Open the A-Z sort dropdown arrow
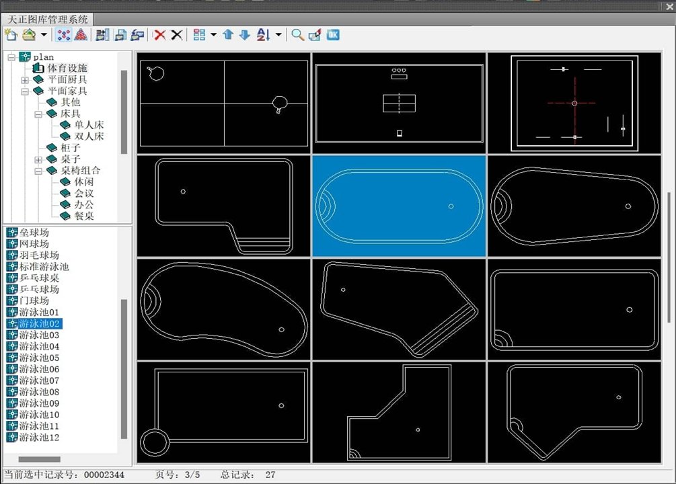The height and width of the screenshot is (484, 676). (x=278, y=34)
